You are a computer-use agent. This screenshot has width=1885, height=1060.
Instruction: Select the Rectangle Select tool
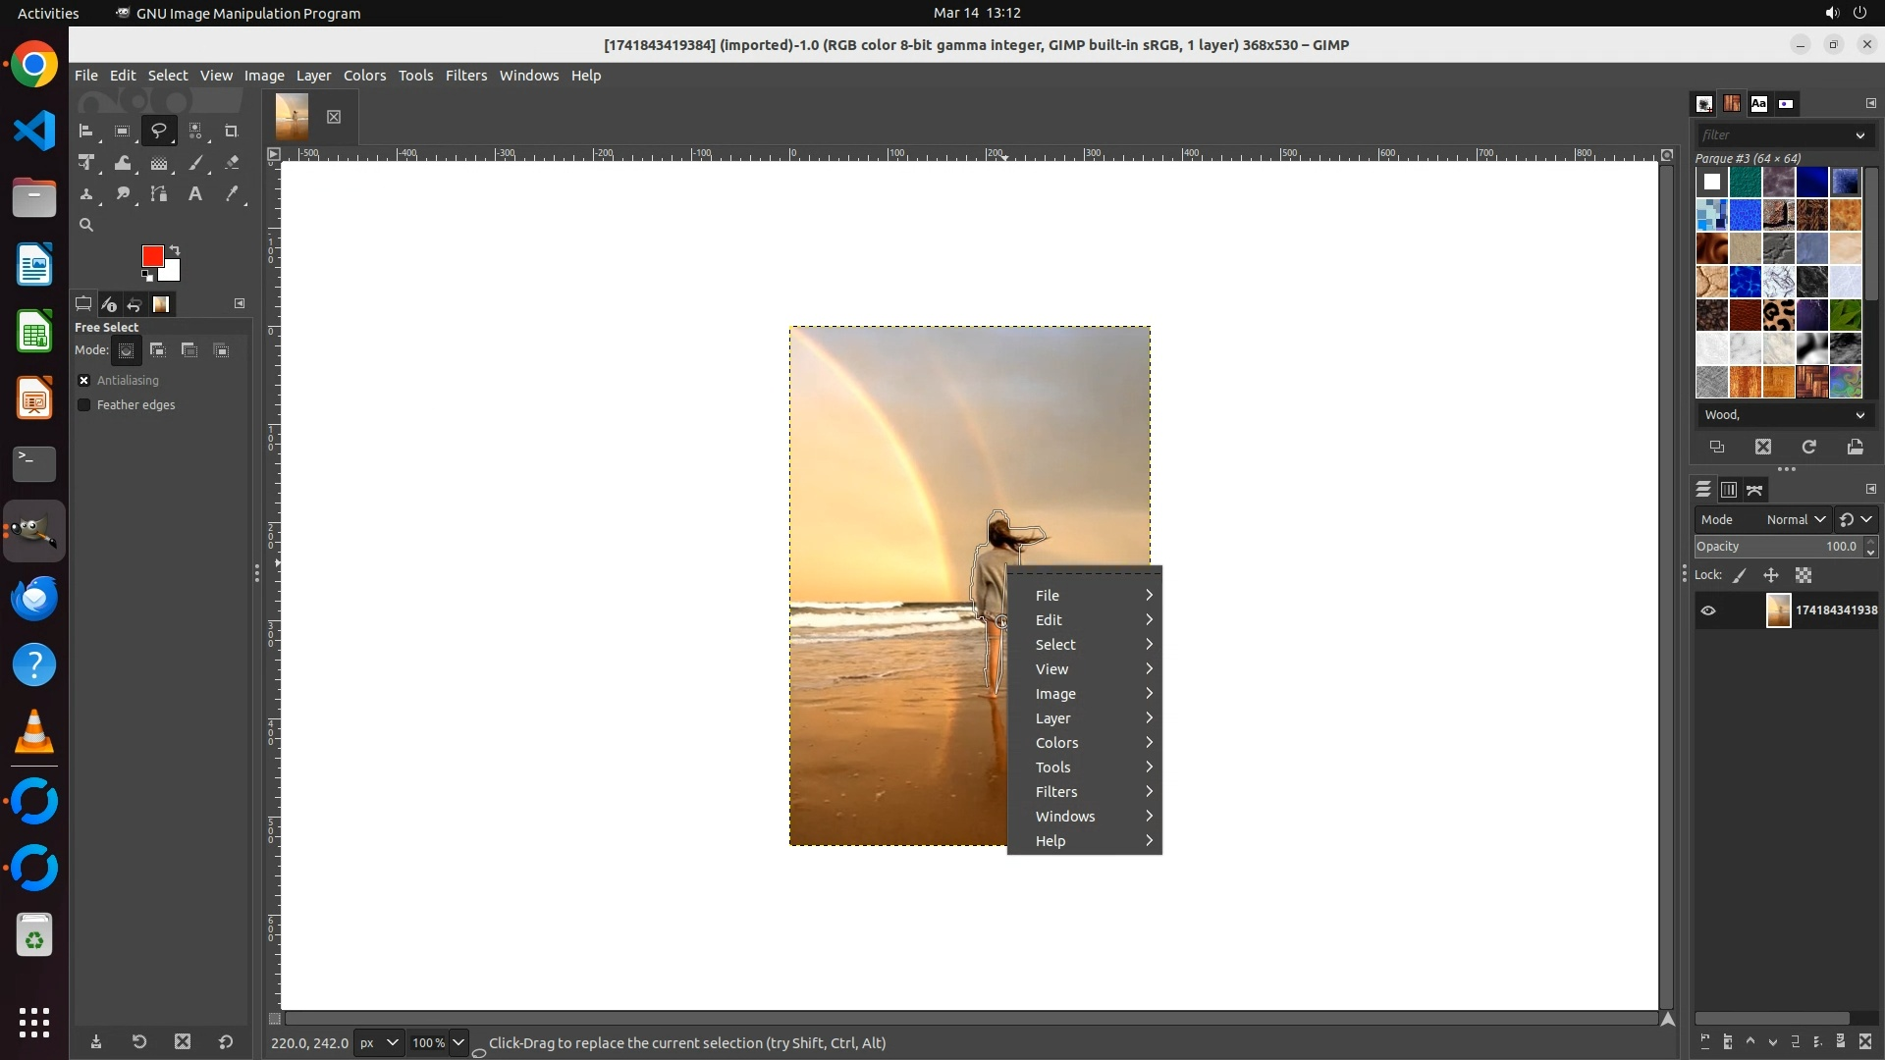coord(122,131)
